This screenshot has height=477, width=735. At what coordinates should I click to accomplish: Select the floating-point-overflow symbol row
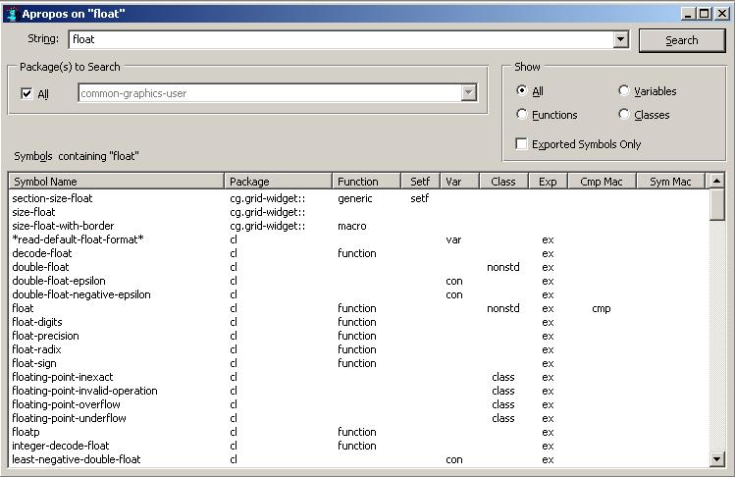(66, 404)
